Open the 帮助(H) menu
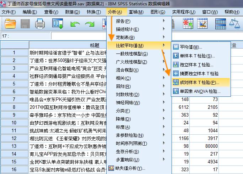 (x=232, y=12)
